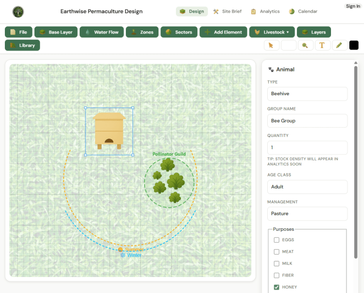Select the pointer arrow tool
Screen dimensions: 364x293
coord(271,45)
